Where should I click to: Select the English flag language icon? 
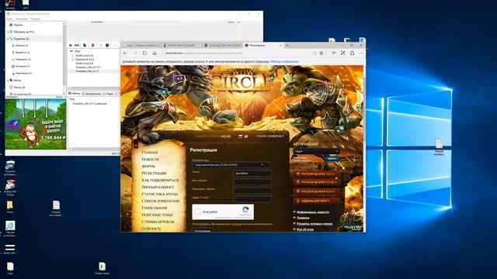pos(245,136)
